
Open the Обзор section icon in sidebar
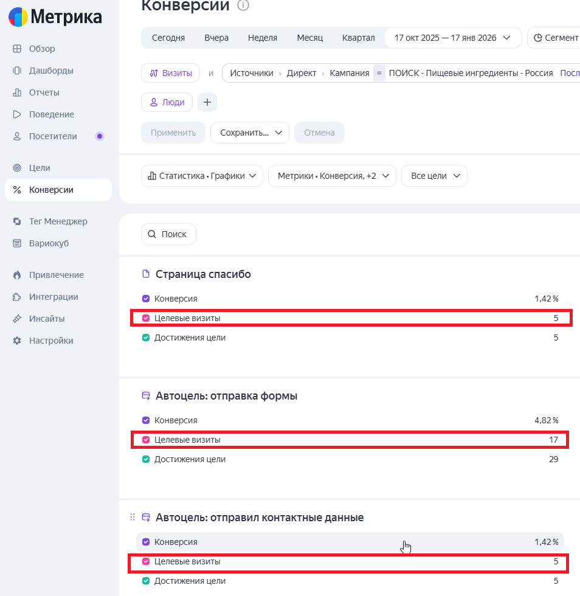[17, 49]
